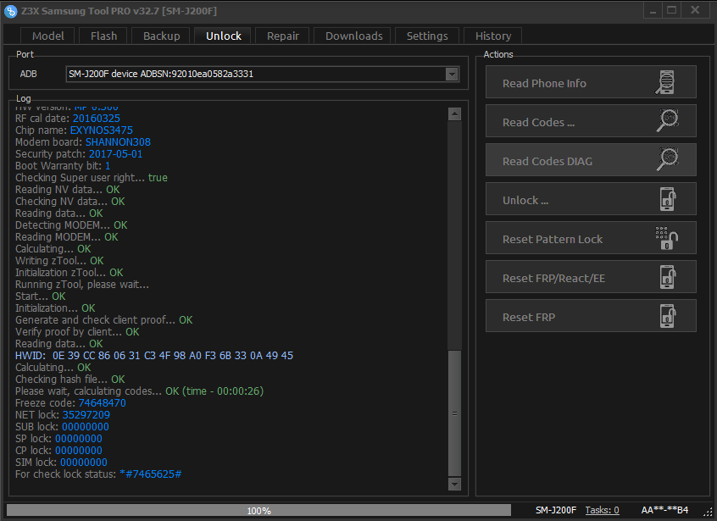Click the Reset FRP/React/EE phone icon
717x521 pixels.
668,277
